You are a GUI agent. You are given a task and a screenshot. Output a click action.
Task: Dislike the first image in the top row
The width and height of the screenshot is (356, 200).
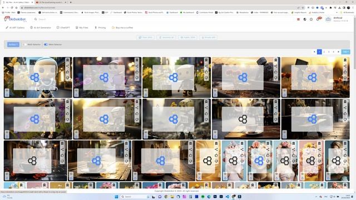pyautogui.click(x=67, y=78)
